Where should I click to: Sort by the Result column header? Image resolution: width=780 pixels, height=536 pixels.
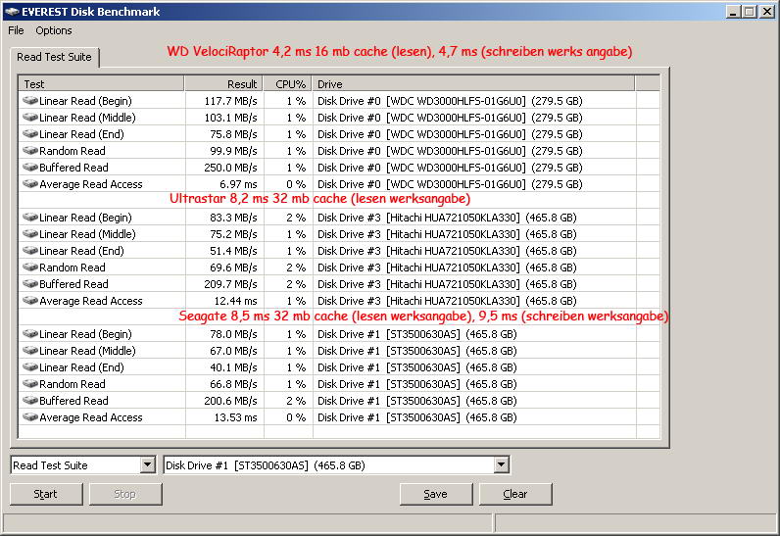click(x=223, y=83)
